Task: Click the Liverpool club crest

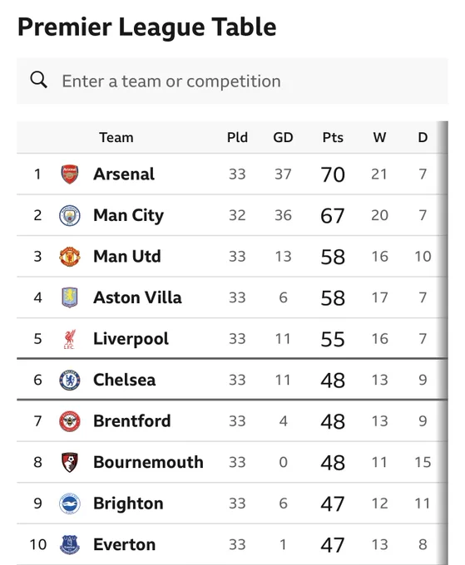Action: [x=69, y=339]
